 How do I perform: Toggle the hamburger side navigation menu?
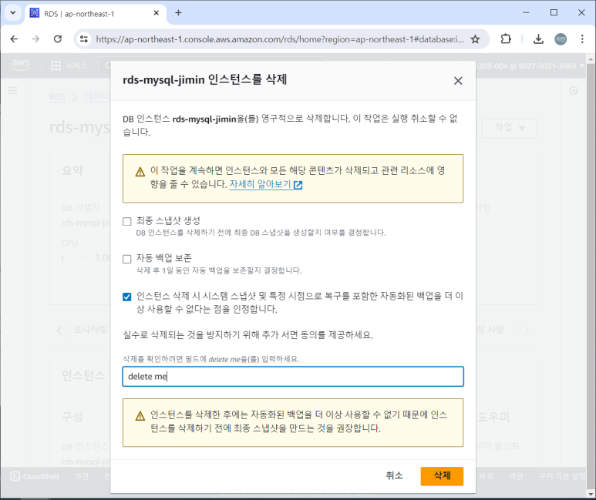[x=13, y=90]
